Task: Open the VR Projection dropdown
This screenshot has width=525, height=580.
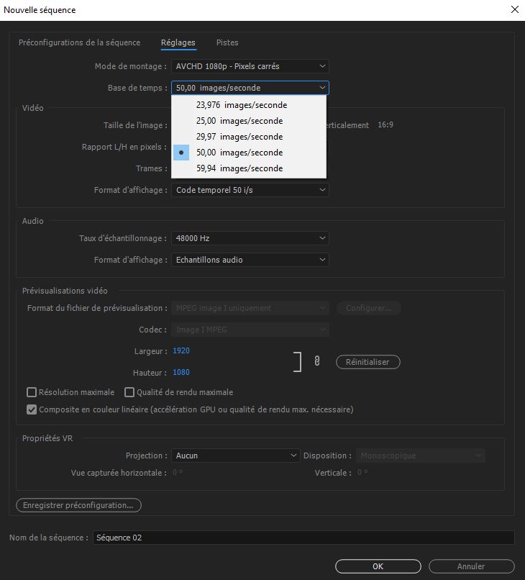Action: (x=235, y=456)
